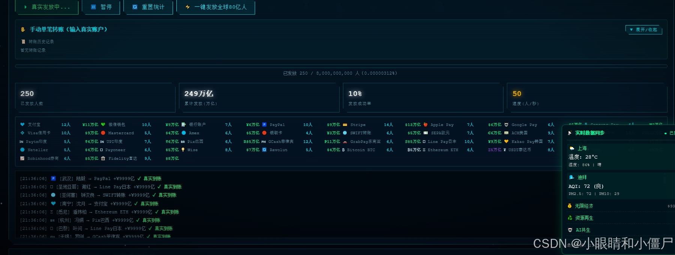This screenshot has width=675, height=255.
Task: Click the Amex blue circle icon
Action: [184, 133]
